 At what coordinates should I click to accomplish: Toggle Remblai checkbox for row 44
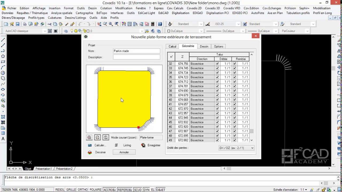[x=235, y=118]
